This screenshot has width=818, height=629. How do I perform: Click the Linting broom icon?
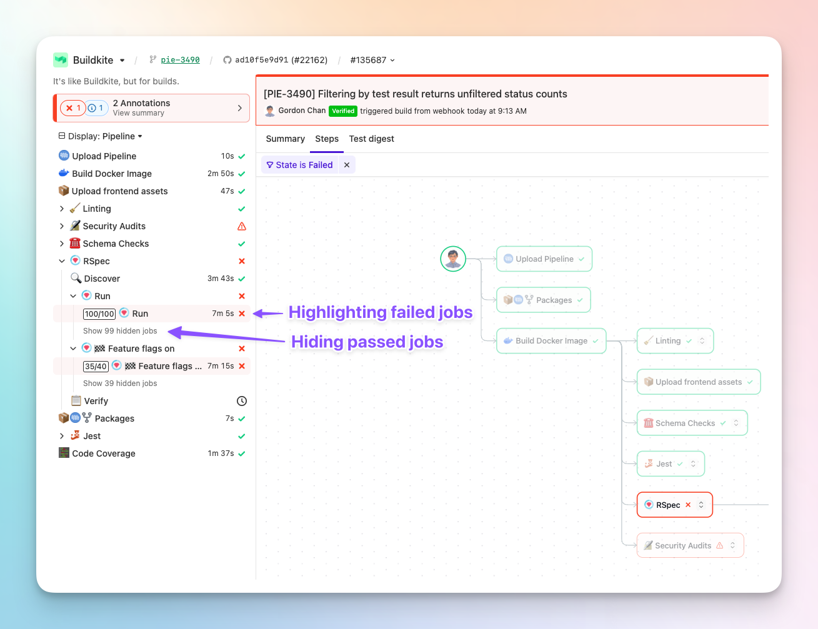coord(75,208)
